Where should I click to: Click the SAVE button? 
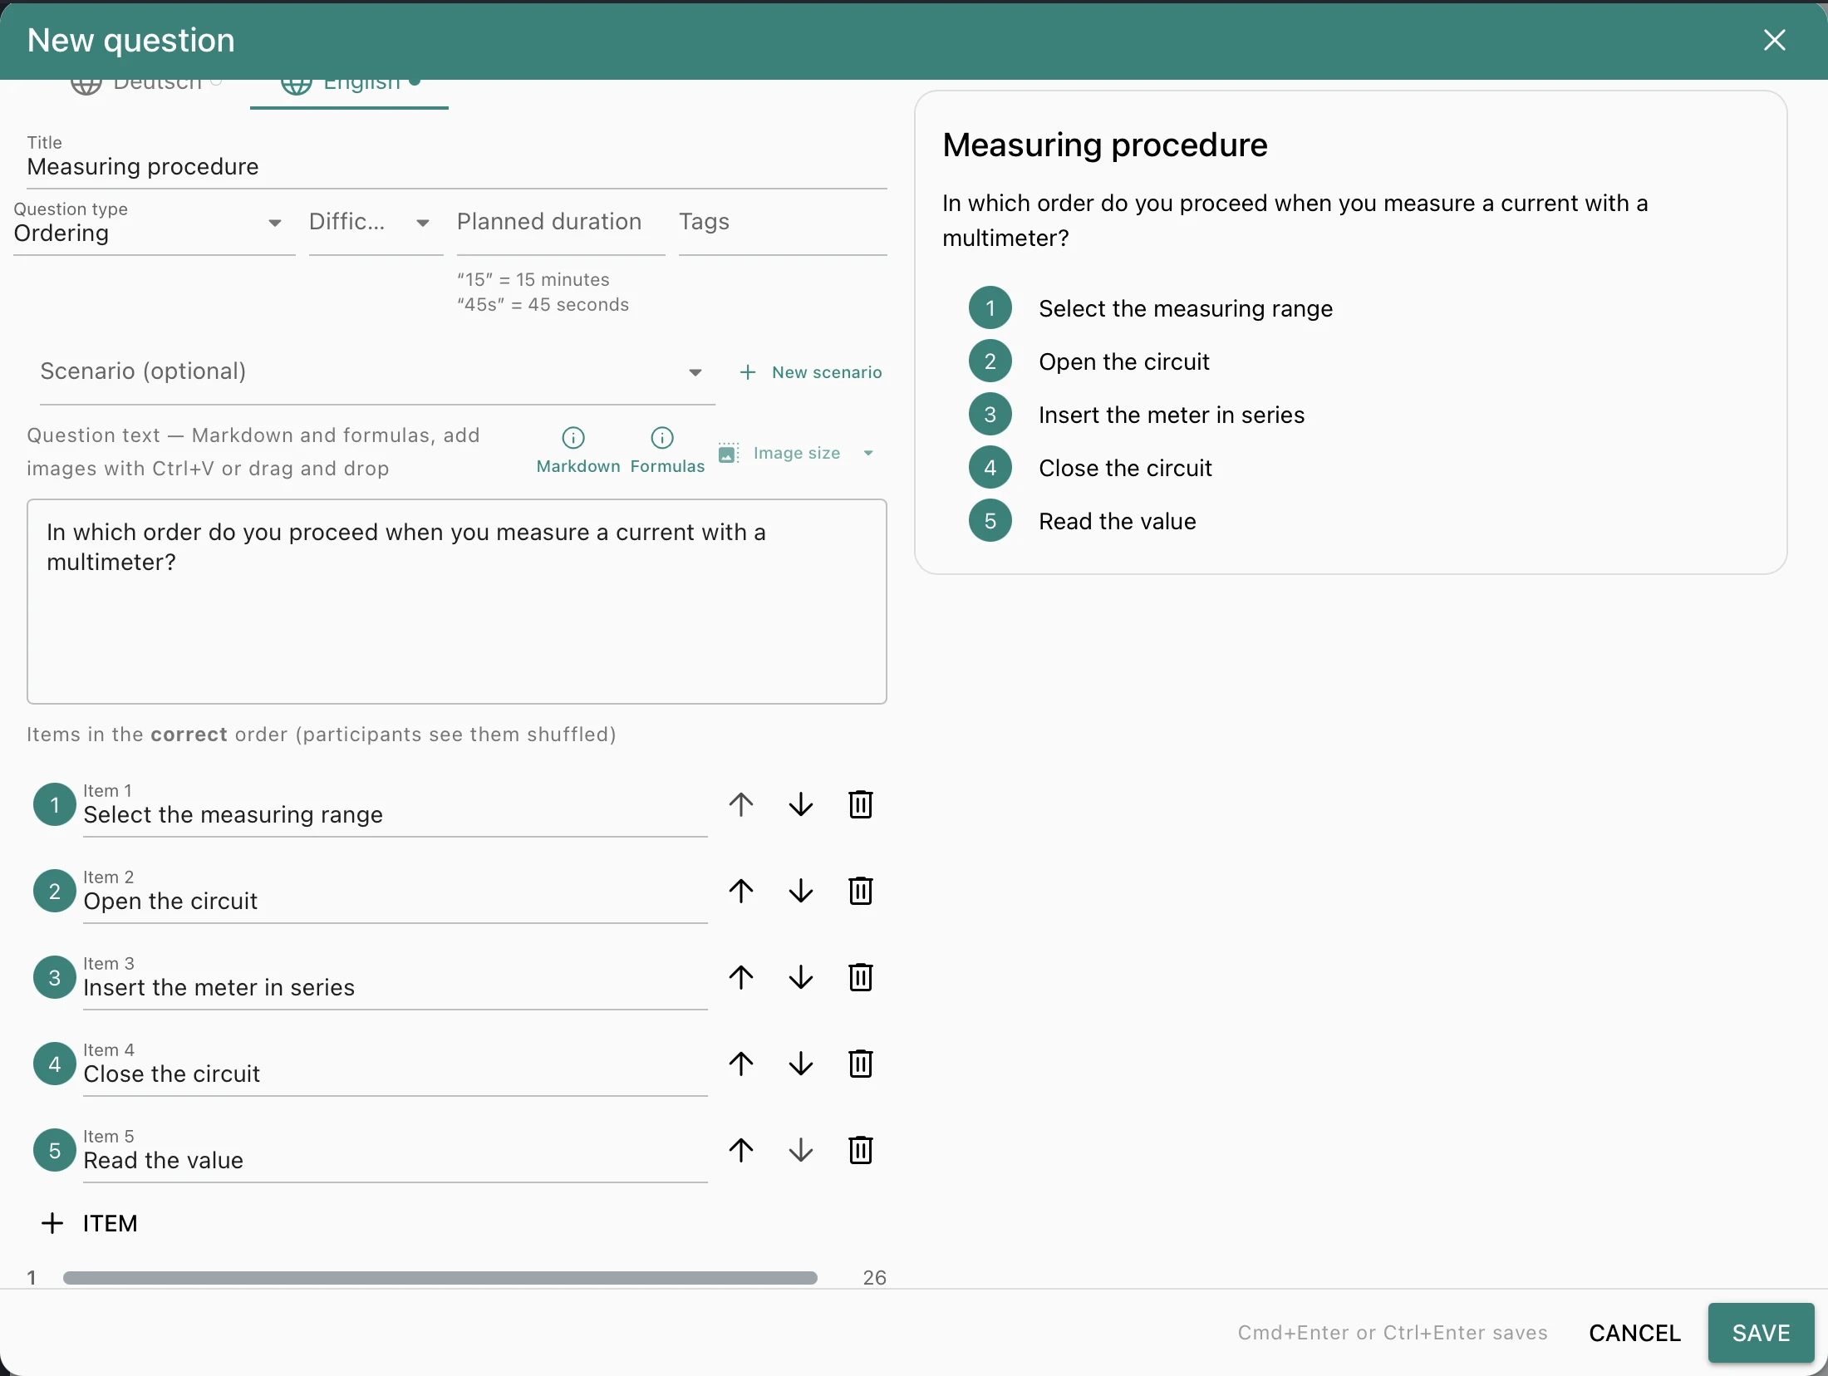coord(1761,1333)
